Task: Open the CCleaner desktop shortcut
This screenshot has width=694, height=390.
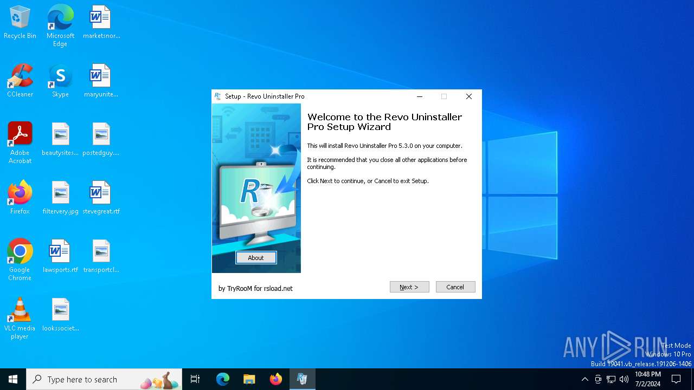Action: [20, 81]
